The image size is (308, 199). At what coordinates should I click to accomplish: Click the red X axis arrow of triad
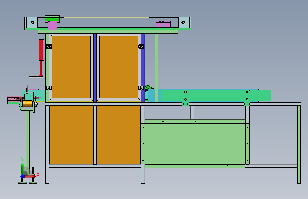point(31,176)
